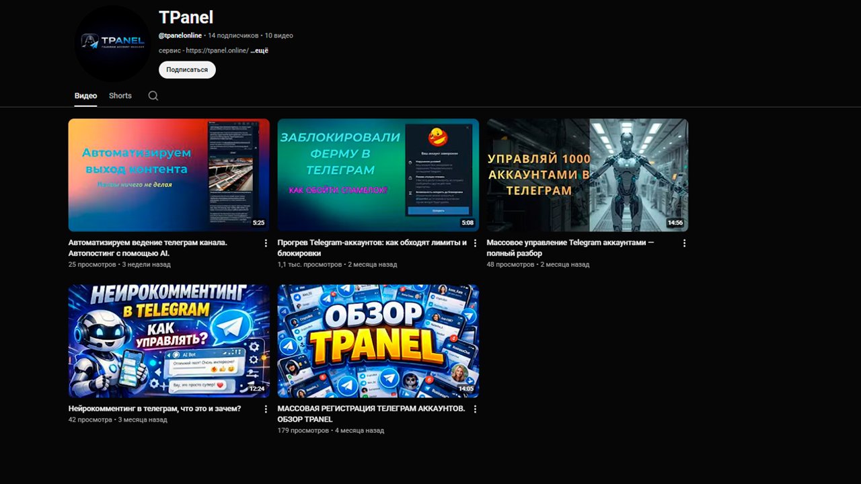Click the 14:05 duration badge
Screen dimensions: 861x484
coord(466,389)
